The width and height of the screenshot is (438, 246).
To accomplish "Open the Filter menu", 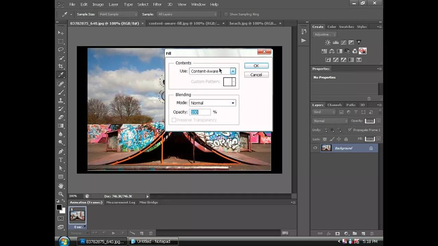I will (x=157, y=4).
